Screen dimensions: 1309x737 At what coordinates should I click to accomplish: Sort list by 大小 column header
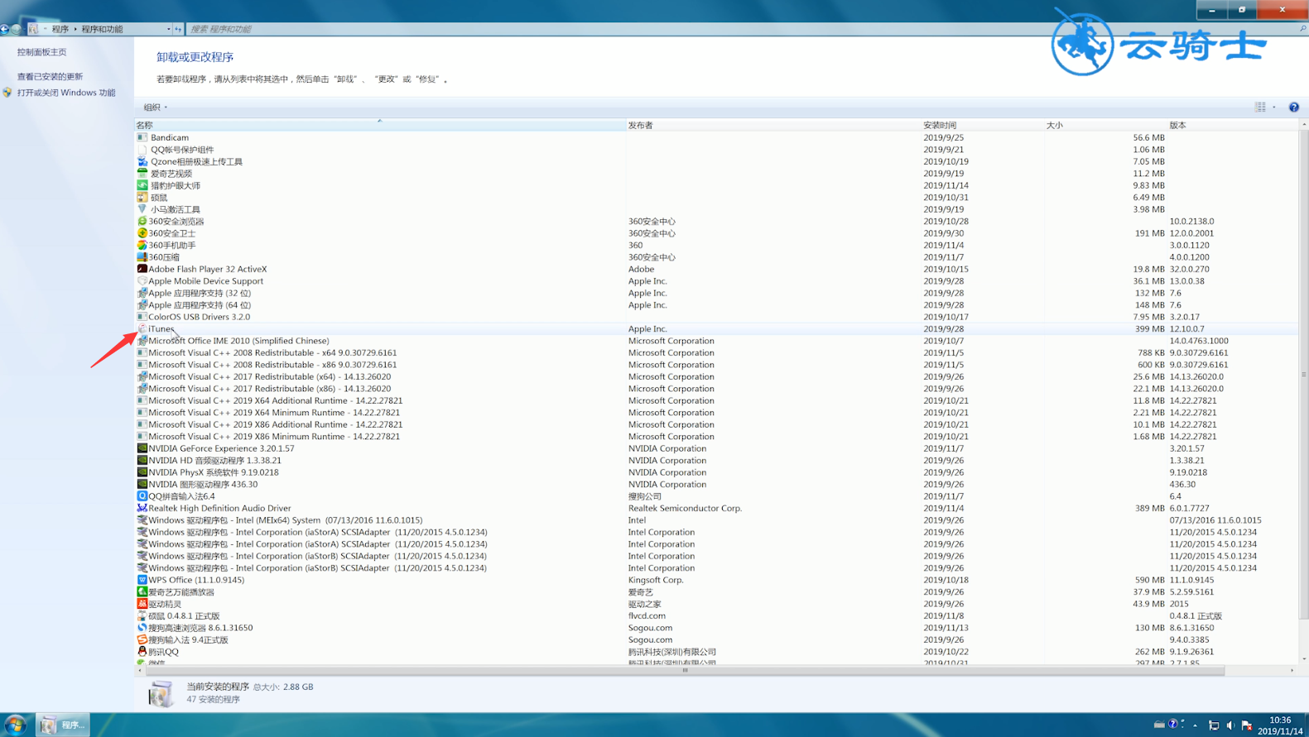pos(1105,125)
